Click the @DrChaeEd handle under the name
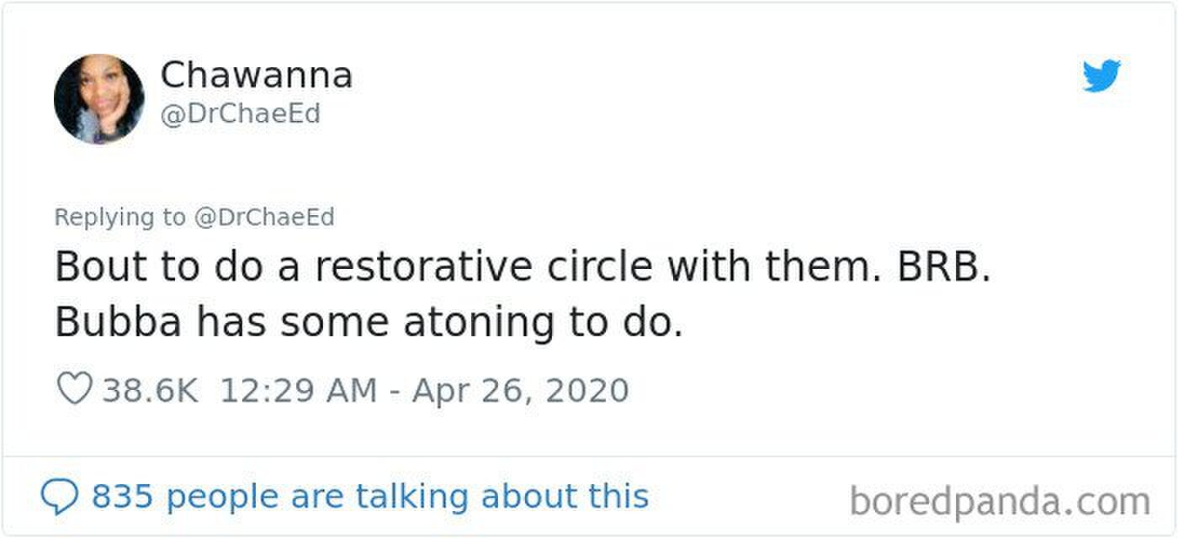The image size is (1178, 538). tap(240, 113)
